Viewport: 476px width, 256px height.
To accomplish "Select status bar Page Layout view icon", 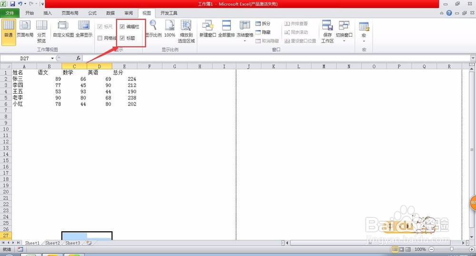I will (x=401, y=249).
